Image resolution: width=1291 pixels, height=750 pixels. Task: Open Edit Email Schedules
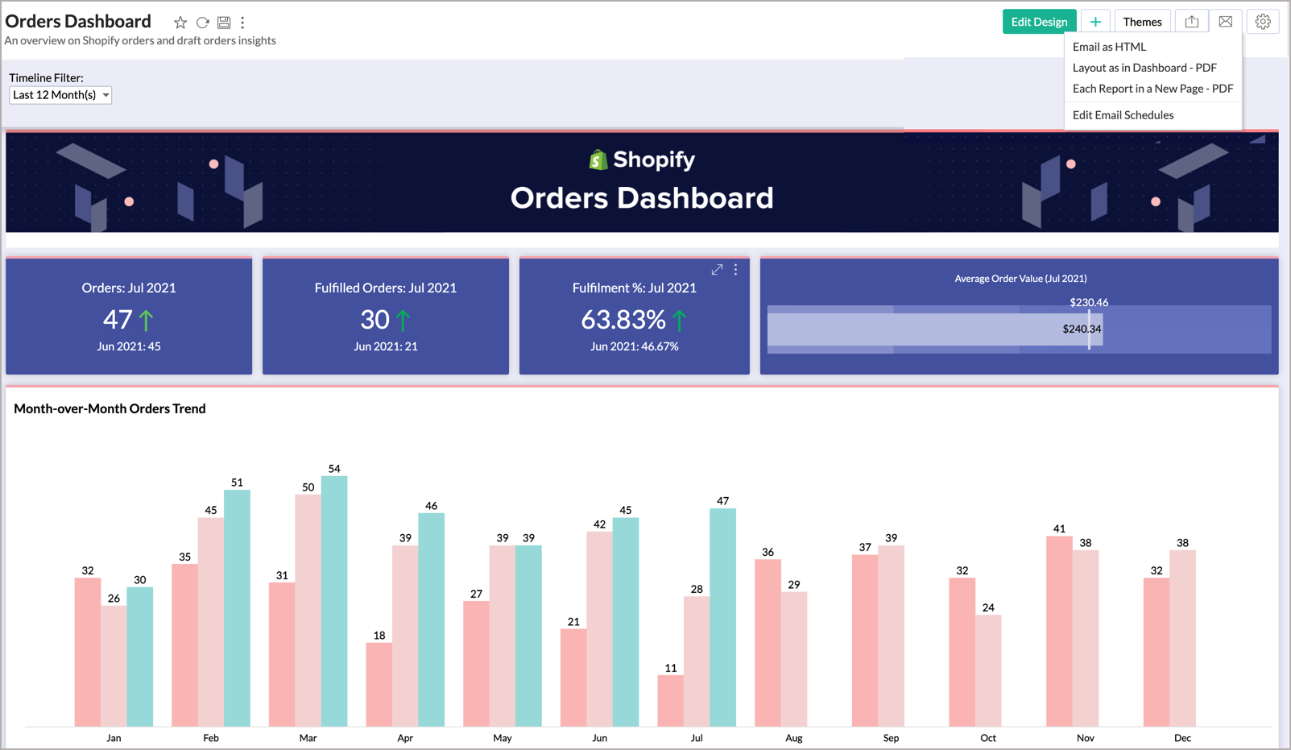pyautogui.click(x=1123, y=115)
